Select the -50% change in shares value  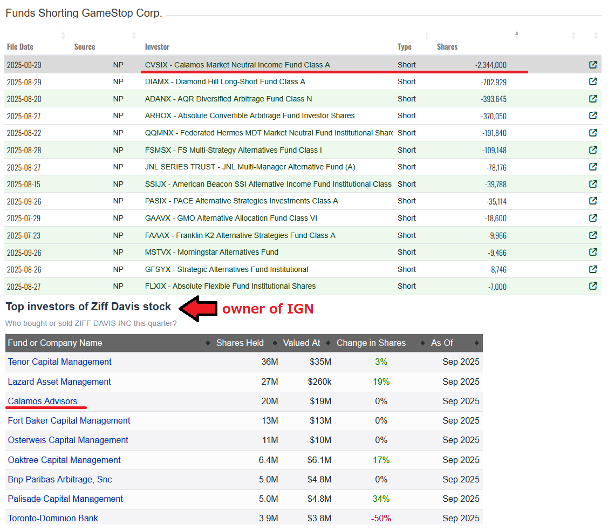click(381, 519)
